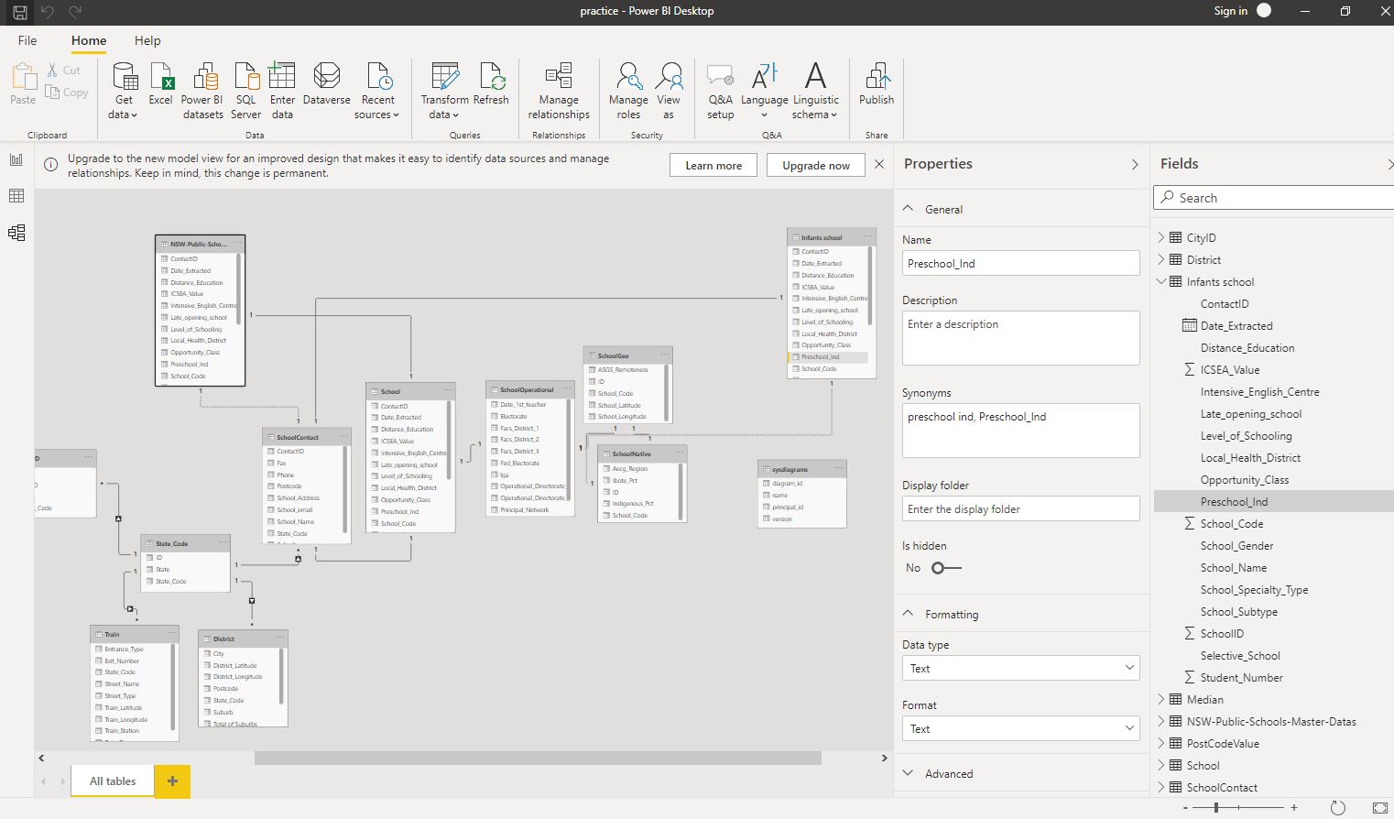Zoom out with the minus button
Image resolution: width=1394 pixels, height=819 pixels.
pyautogui.click(x=1185, y=808)
